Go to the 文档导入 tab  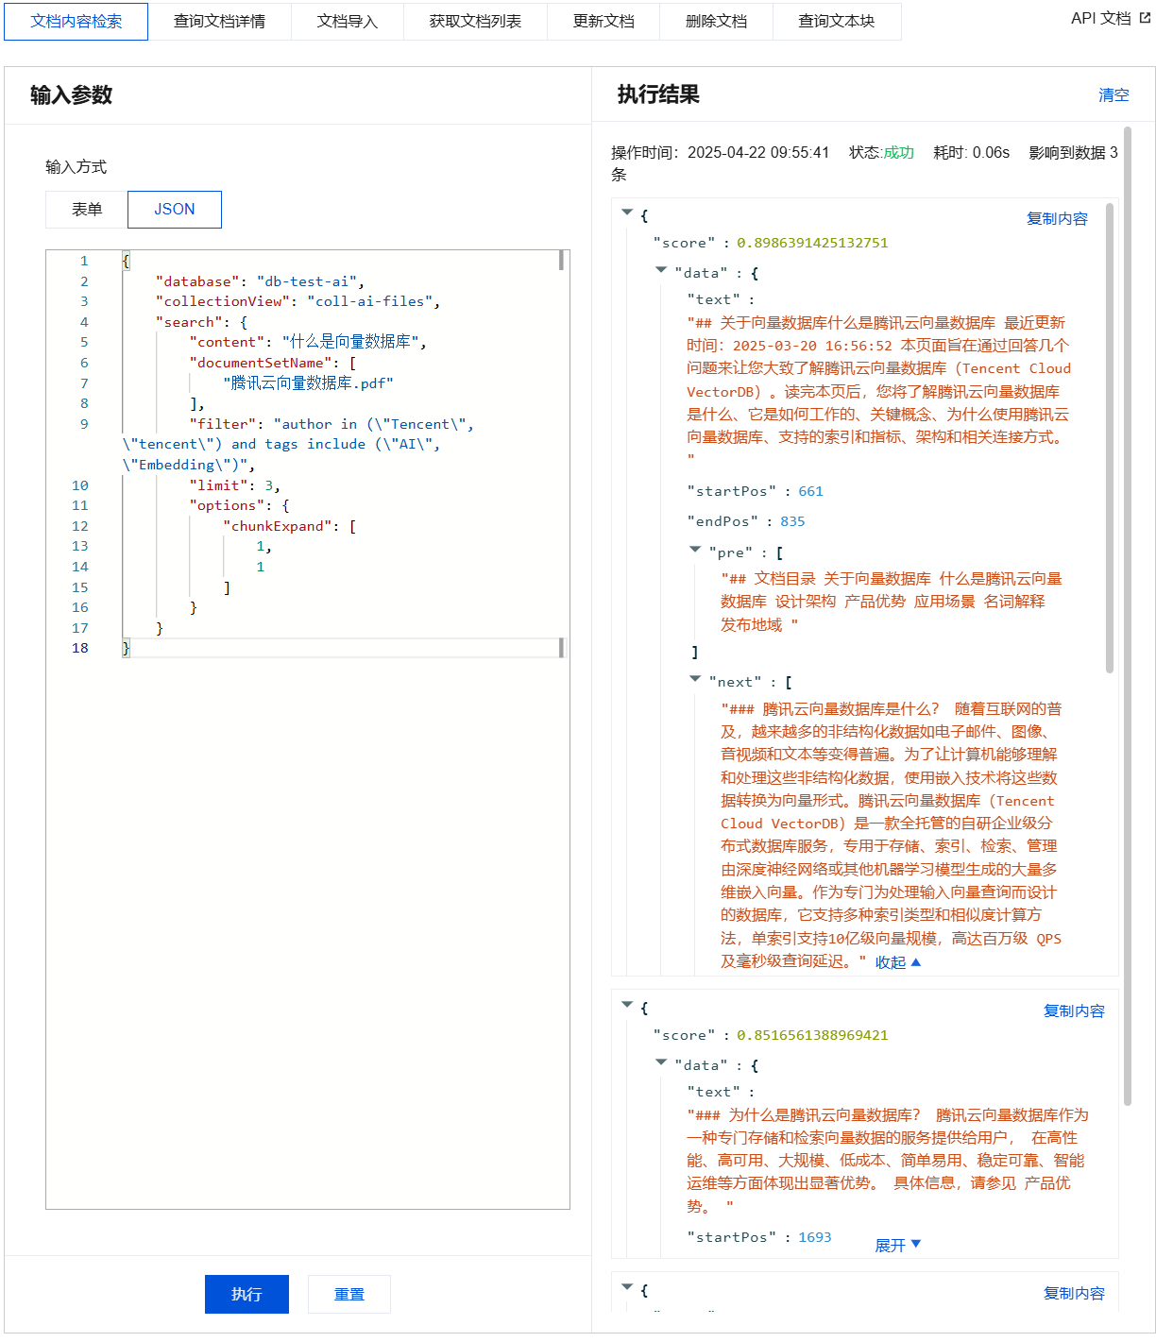pos(348,22)
